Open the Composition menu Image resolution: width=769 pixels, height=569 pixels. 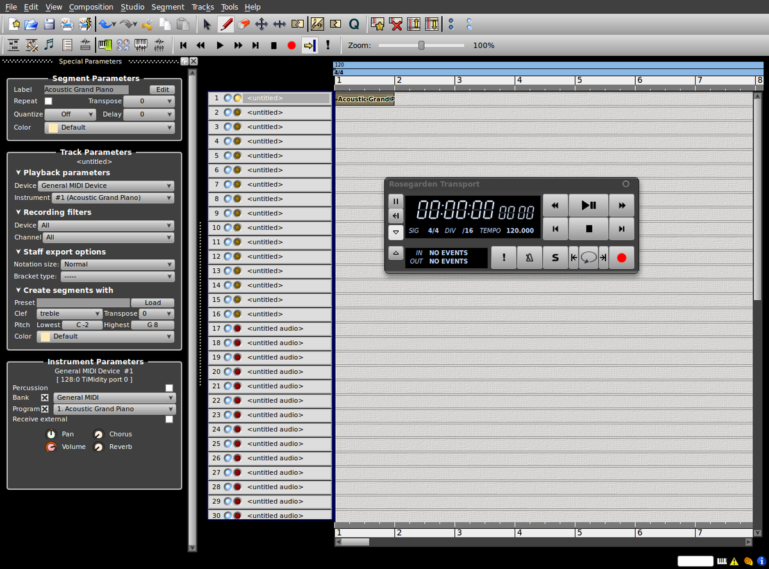coord(91,7)
